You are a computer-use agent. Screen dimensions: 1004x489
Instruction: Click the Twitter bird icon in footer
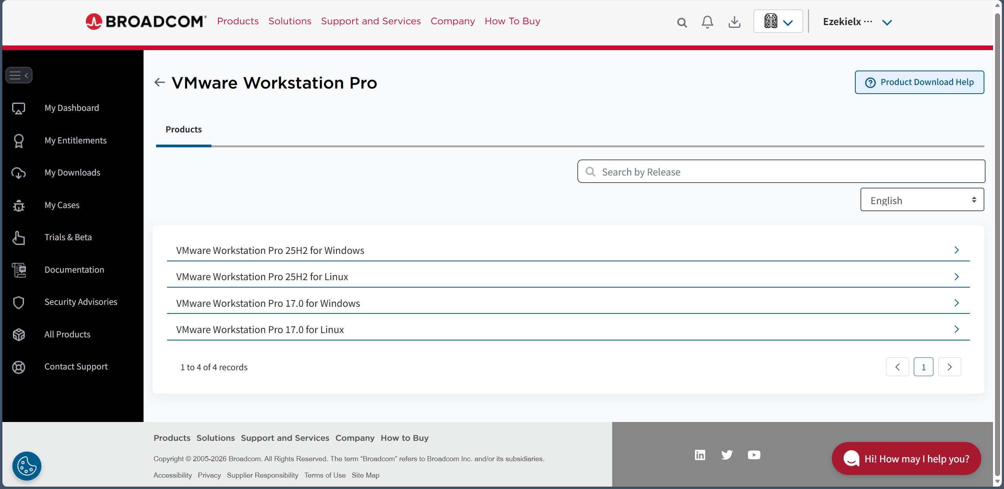[x=727, y=455]
